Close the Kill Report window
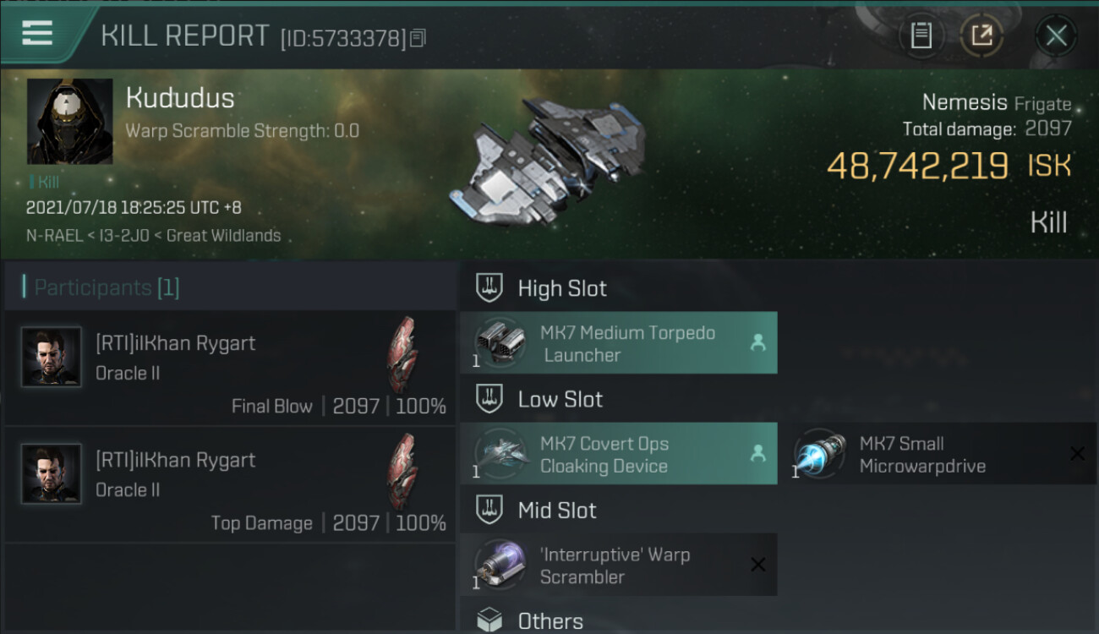1099x634 pixels. pos(1056,36)
